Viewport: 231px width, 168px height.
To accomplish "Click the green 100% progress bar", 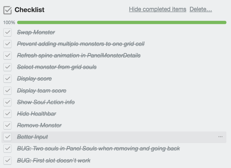I will point(122,23).
